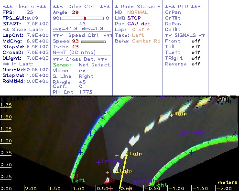Click the LMD STOP status text

tap(128, 18)
